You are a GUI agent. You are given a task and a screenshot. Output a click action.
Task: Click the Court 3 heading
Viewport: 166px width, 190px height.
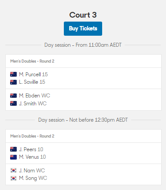tap(83, 15)
